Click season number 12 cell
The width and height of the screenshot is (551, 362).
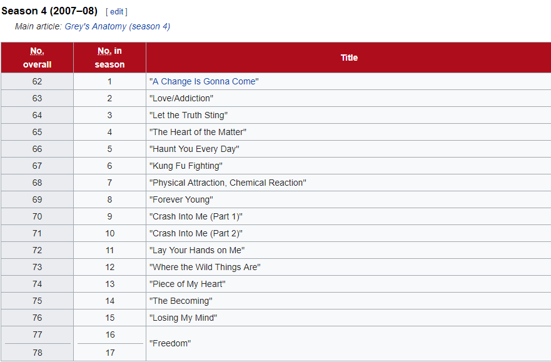coord(109,267)
